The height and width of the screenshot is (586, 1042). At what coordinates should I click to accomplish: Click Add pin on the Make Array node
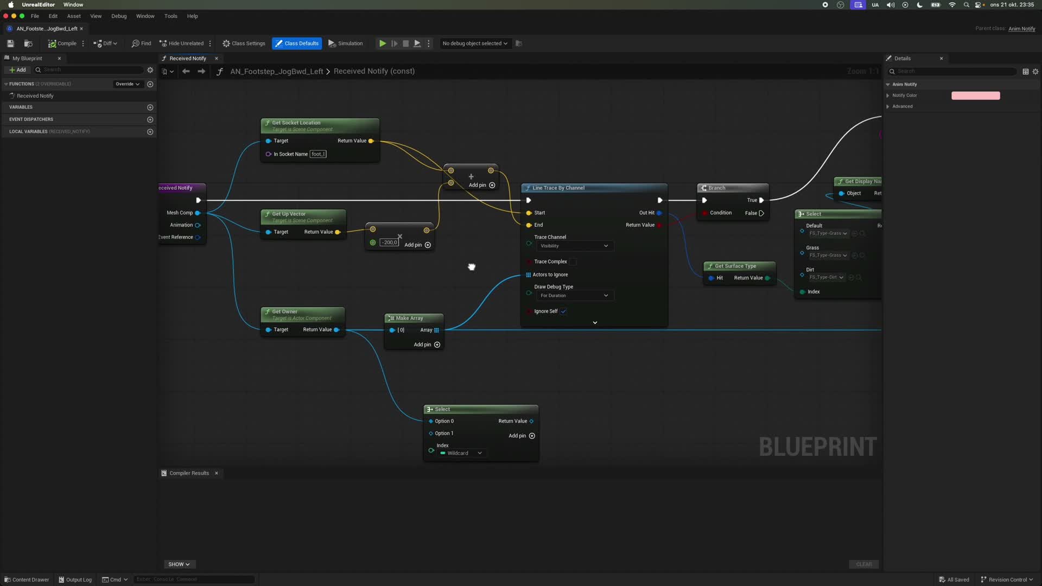coord(427,345)
